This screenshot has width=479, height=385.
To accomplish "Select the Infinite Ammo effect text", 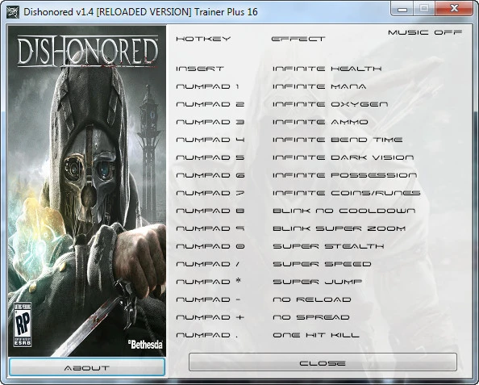I will 320,122.
